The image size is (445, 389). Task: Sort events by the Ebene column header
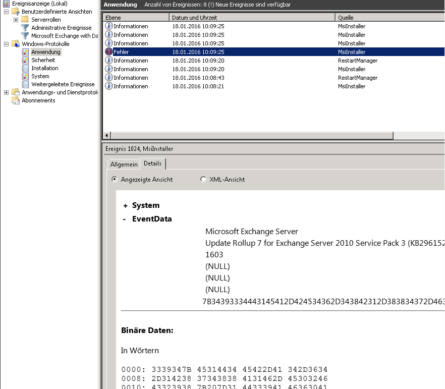[136, 18]
